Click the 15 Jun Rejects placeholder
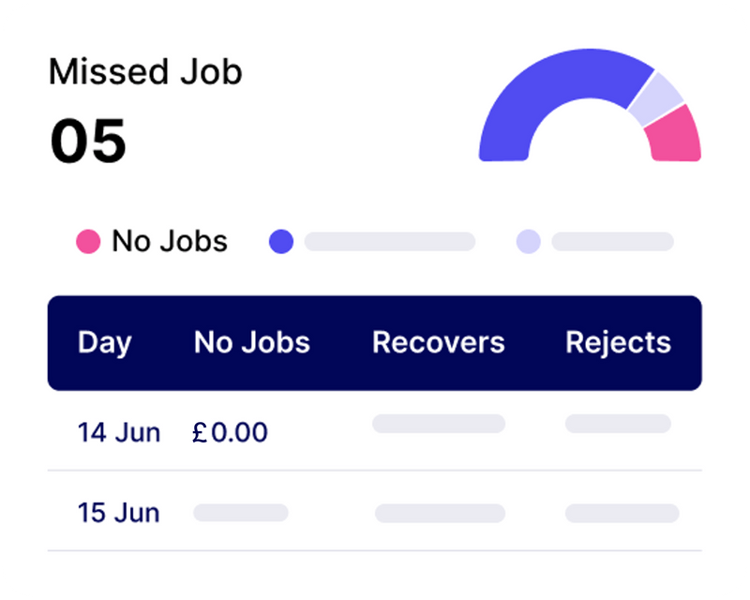 [622, 513]
